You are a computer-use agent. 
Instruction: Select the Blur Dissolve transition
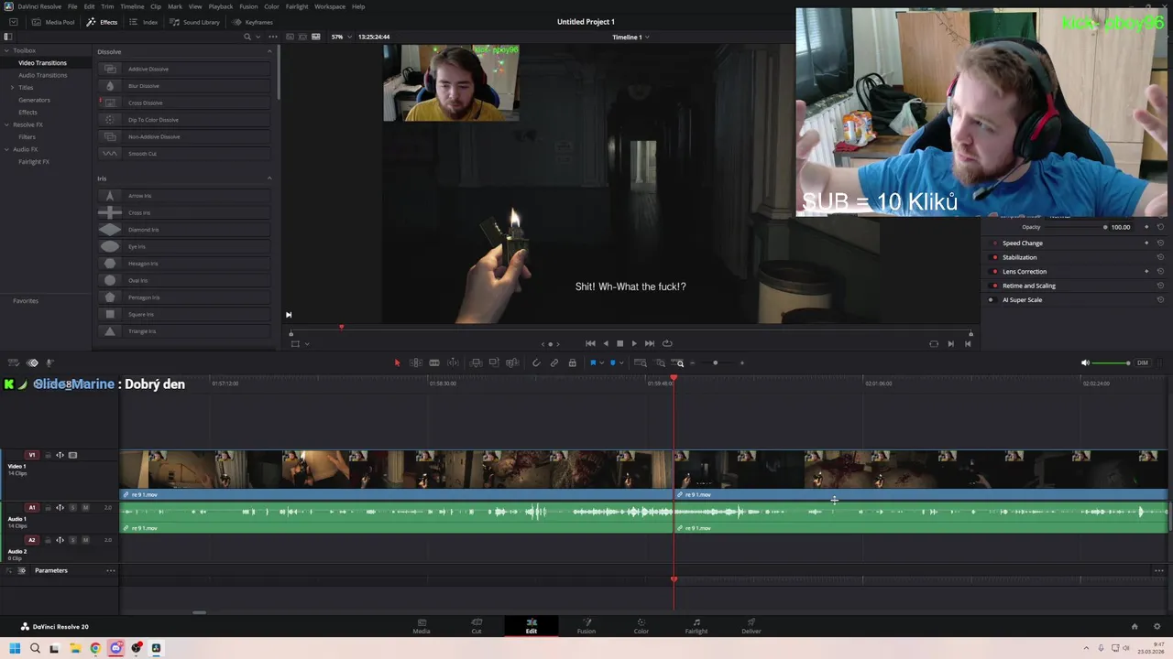click(184, 86)
